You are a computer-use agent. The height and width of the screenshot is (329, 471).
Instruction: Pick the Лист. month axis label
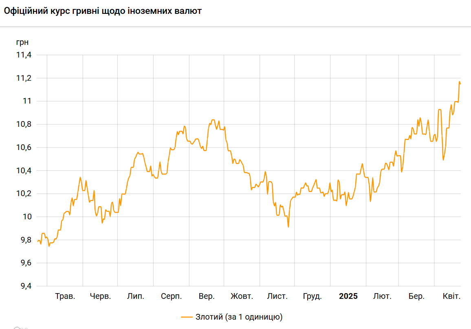pos(277,296)
